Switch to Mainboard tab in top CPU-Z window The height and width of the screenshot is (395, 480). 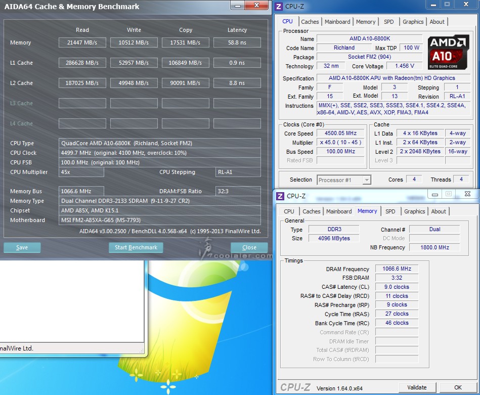click(x=337, y=22)
